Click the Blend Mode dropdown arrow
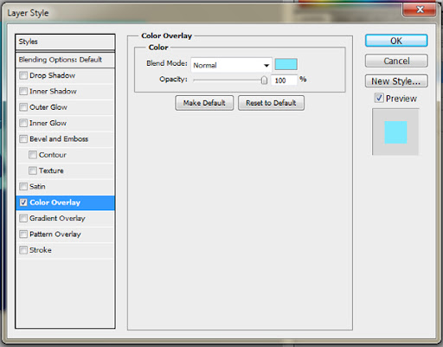Screen dimensions: 443x347 [266, 66]
